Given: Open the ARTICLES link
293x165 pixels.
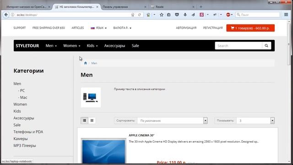Looking at the screenshot, I should pos(78,28).
